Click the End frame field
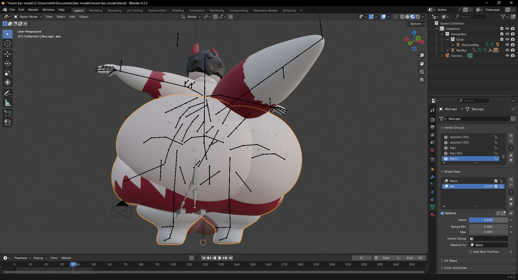 [x=414, y=258]
